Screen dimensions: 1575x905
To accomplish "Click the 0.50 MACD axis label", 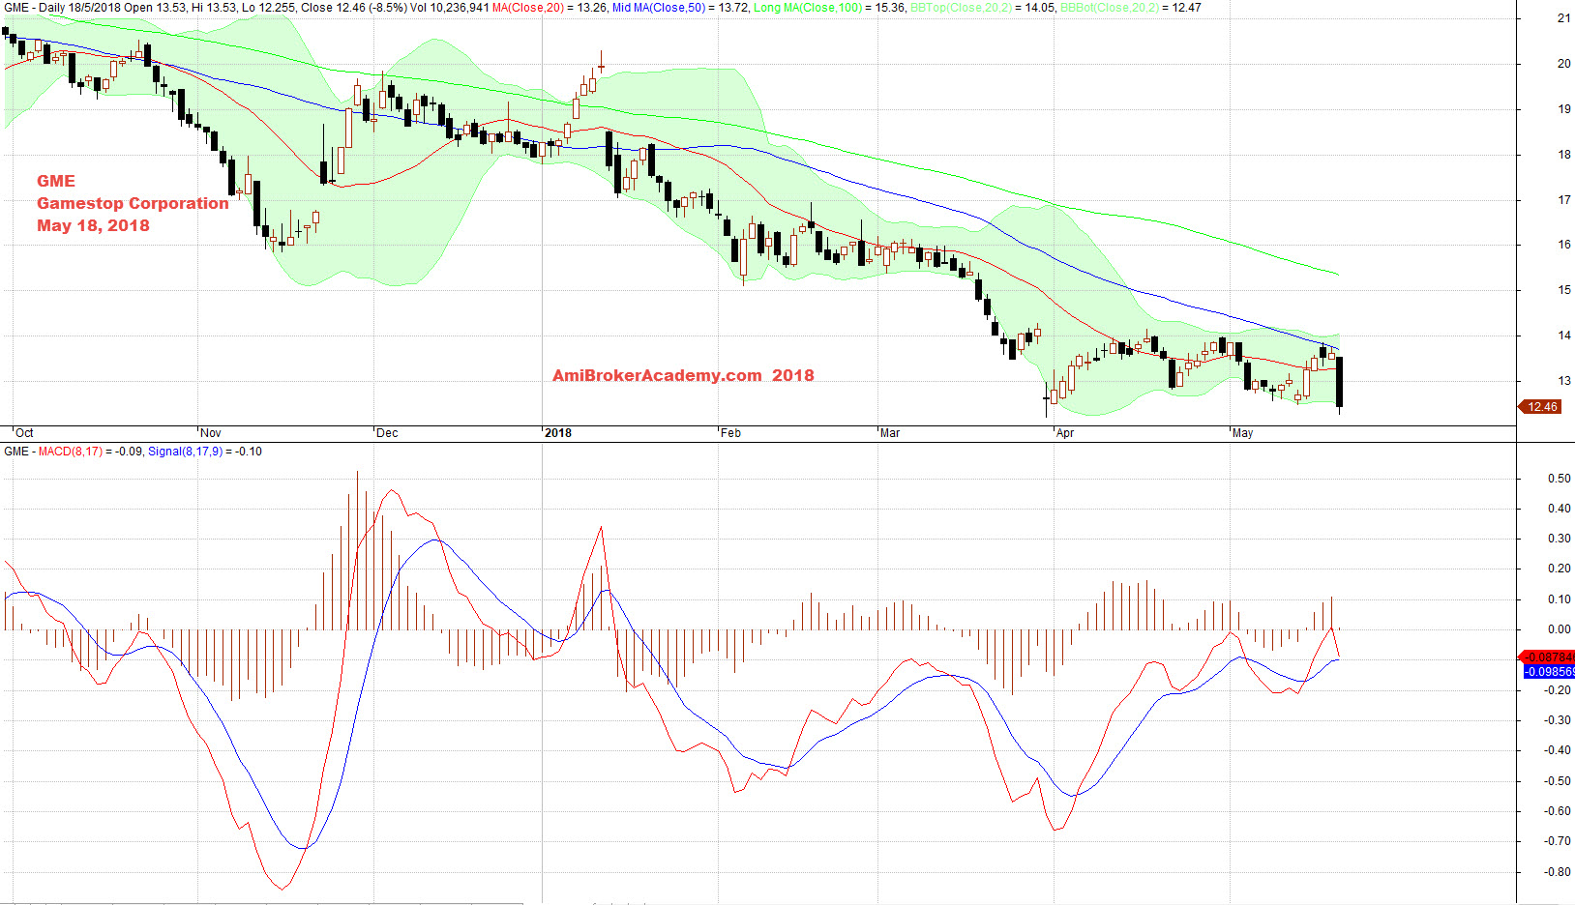I will point(1559,479).
